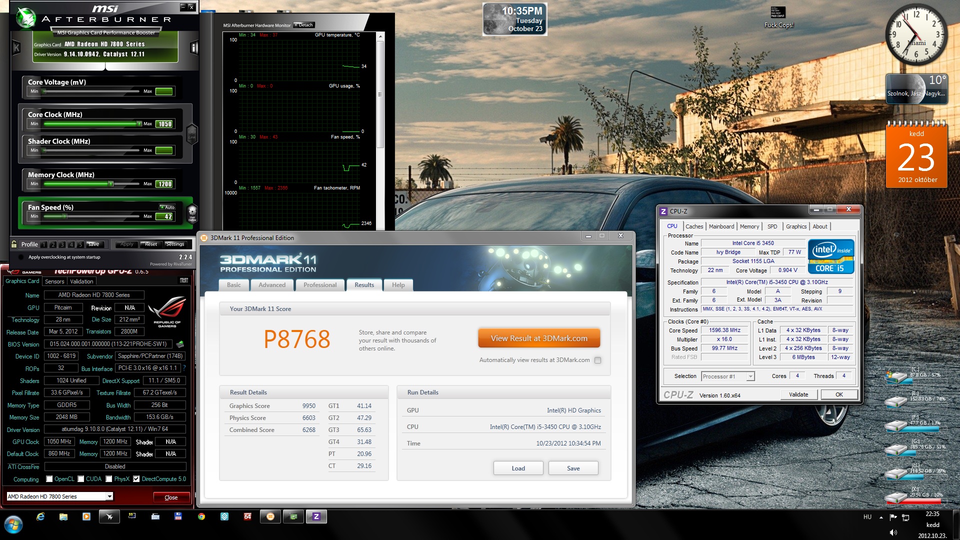This screenshot has height=540, width=960.
Task: Click the Hardware Monitor Detach button
Action: point(303,25)
